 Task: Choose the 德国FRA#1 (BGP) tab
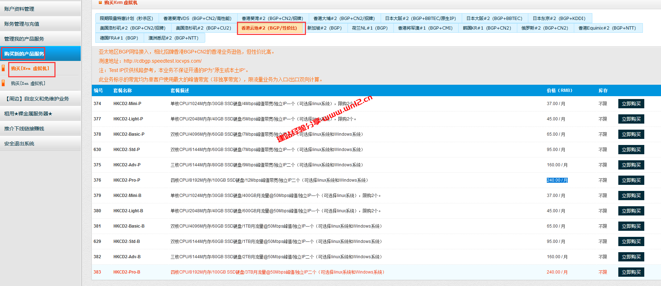pyautogui.click(x=119, y=38)
